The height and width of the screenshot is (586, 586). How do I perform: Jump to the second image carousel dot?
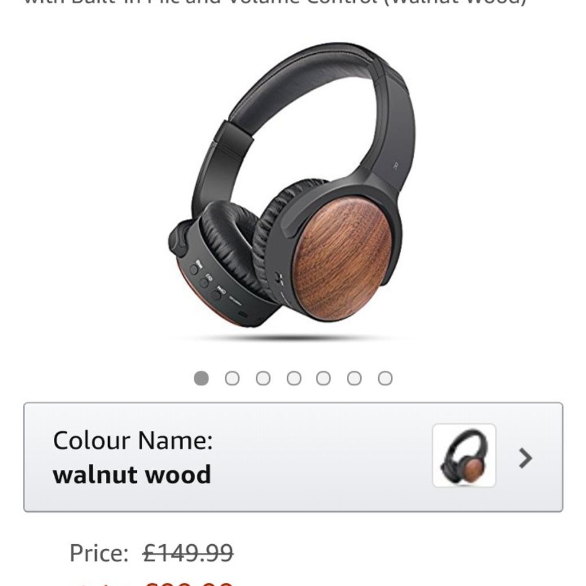pyautogui.click(x=232, y=378)
